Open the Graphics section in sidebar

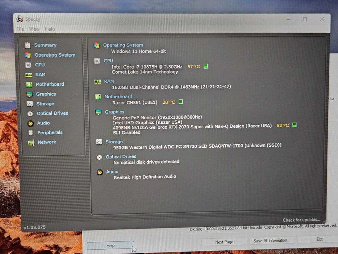pyautogui.click(x=46, y=94)
